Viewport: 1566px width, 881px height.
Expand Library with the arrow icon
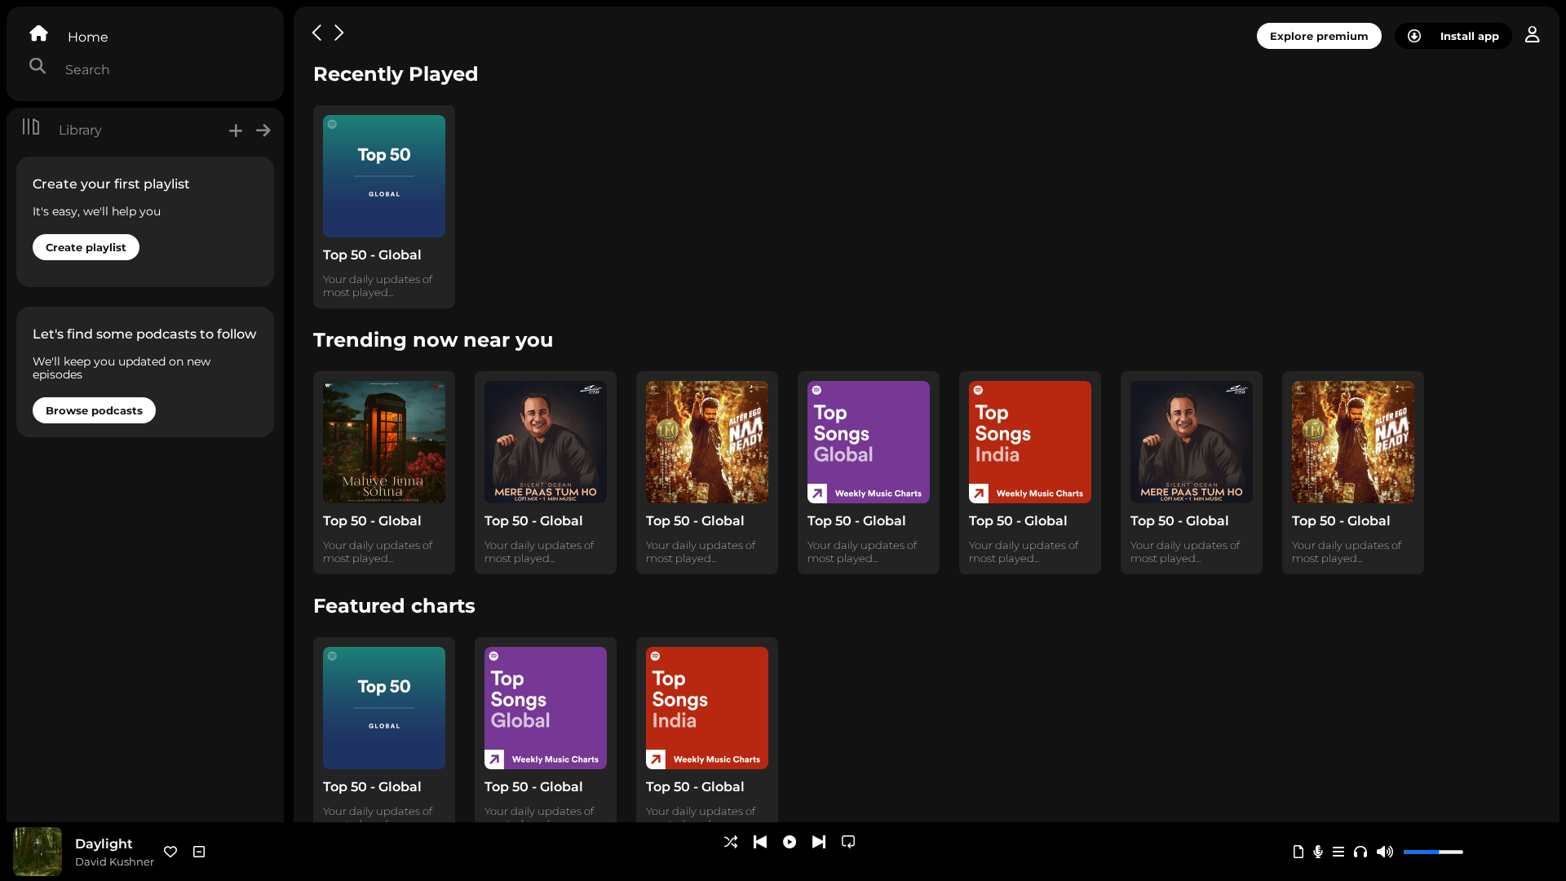coord(263,131)
